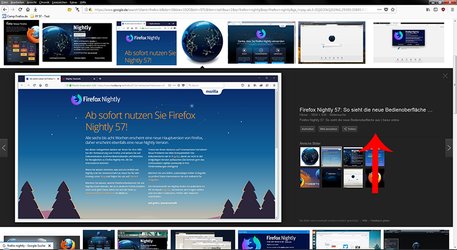
Task: Open the downloads arrow icon
Action: click(x=35, y=10)
